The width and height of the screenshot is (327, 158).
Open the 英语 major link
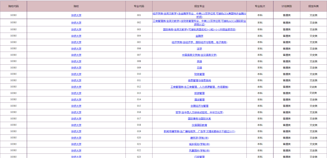coord(199,61)
